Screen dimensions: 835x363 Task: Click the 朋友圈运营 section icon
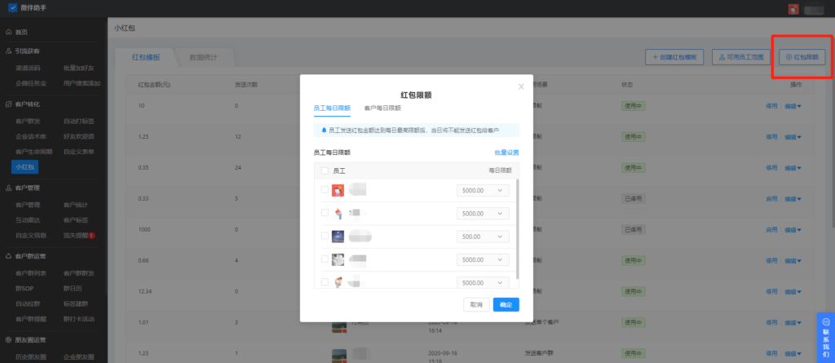[8, 339]
